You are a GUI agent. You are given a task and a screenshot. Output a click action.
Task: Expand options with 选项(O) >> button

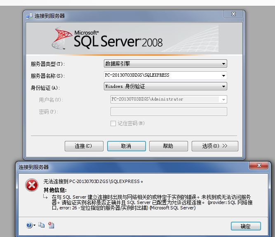point(215,146)
